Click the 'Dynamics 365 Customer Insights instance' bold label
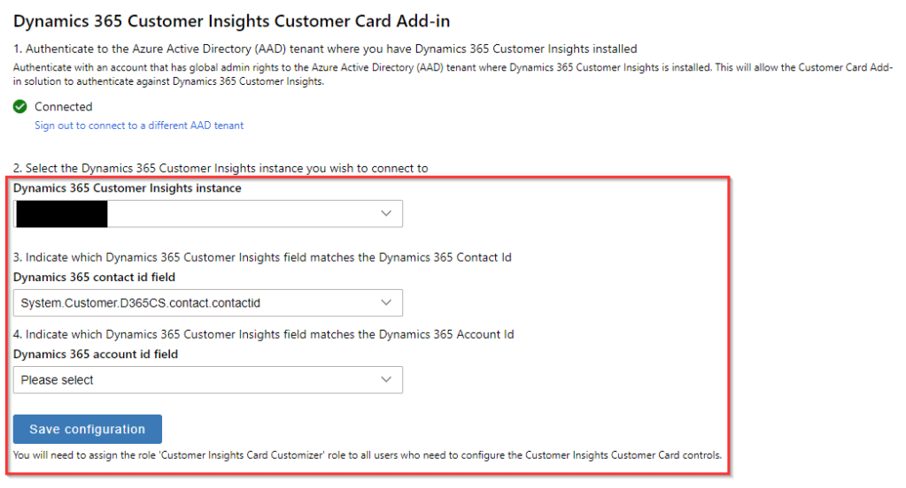The height and width of the screenshot is (488, 906). tap(128, 188)
